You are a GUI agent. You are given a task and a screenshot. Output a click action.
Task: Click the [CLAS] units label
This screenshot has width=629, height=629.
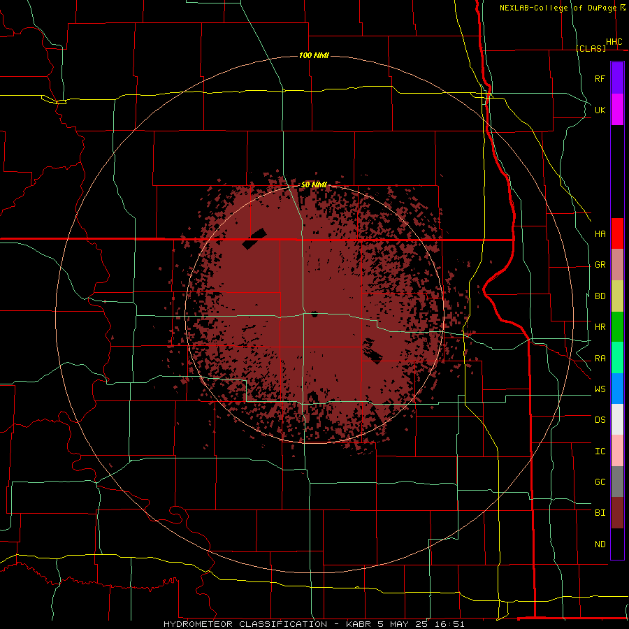point(591,48)
